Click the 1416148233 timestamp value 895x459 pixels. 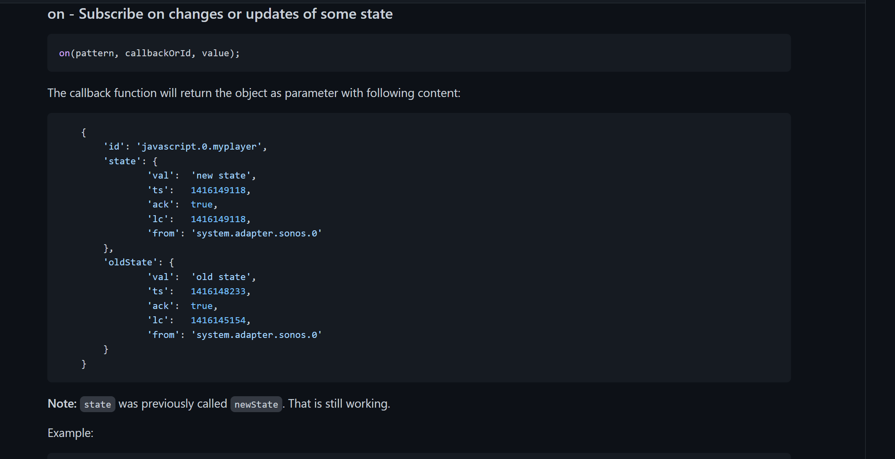[x=218, y=291]
